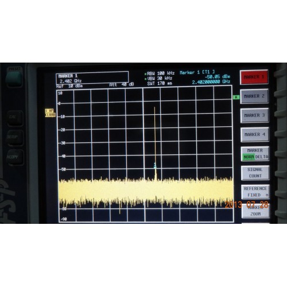Click the 1 AP trace mode label
The width and height of the screenshot is (287, 287).
[49, 111]
